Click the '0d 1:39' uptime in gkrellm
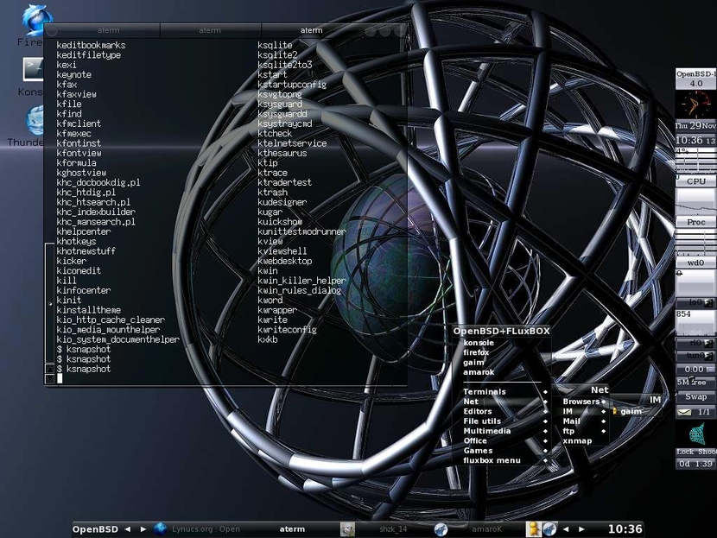This screenshot has height=538, width=717. [x=695, y=464]
